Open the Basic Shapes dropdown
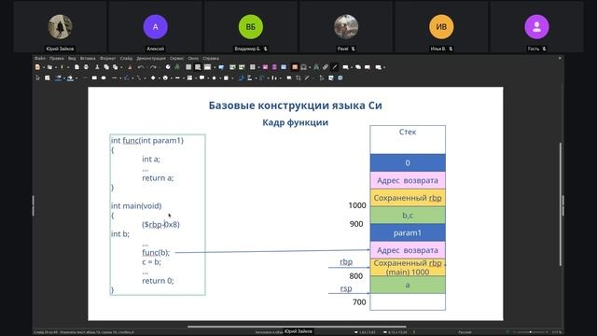597x336 pixels. click(159, 78)
